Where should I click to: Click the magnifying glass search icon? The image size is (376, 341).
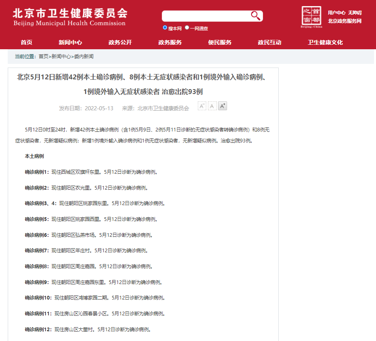point(255,16)
